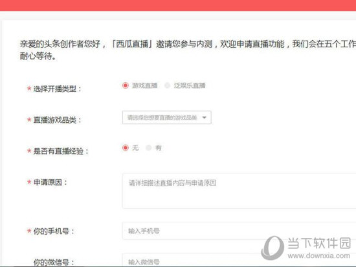Click the dropdown arrow for game category
Image resolution: width=356 pixels, height=267 pixels.
[x=204, y=118]
